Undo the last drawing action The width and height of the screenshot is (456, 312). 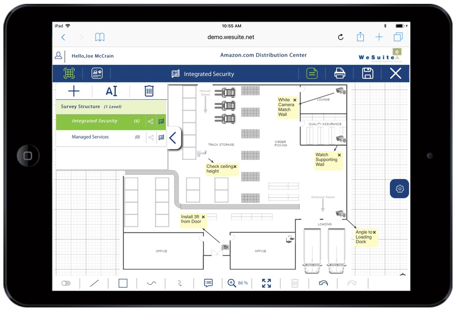tap(323, 283)
